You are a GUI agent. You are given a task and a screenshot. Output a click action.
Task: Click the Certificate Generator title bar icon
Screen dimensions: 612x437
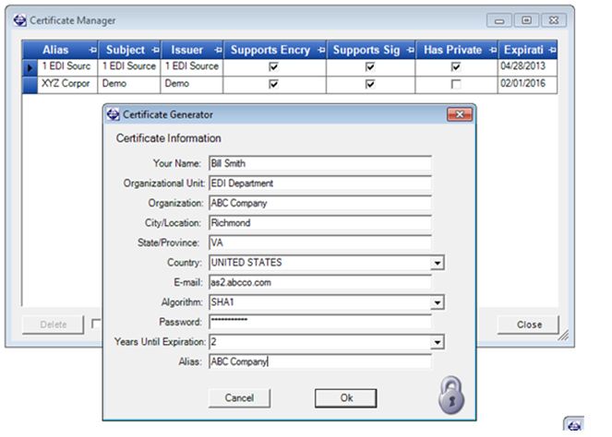point(114,114)
